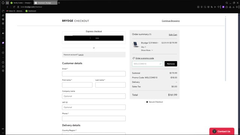
Task: Click the Continue Browsing link
Action: pos(171,21)
